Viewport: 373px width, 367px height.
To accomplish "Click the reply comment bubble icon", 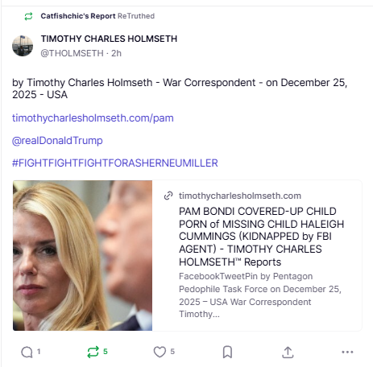I will pyautogui.click(x=27, y=352).
